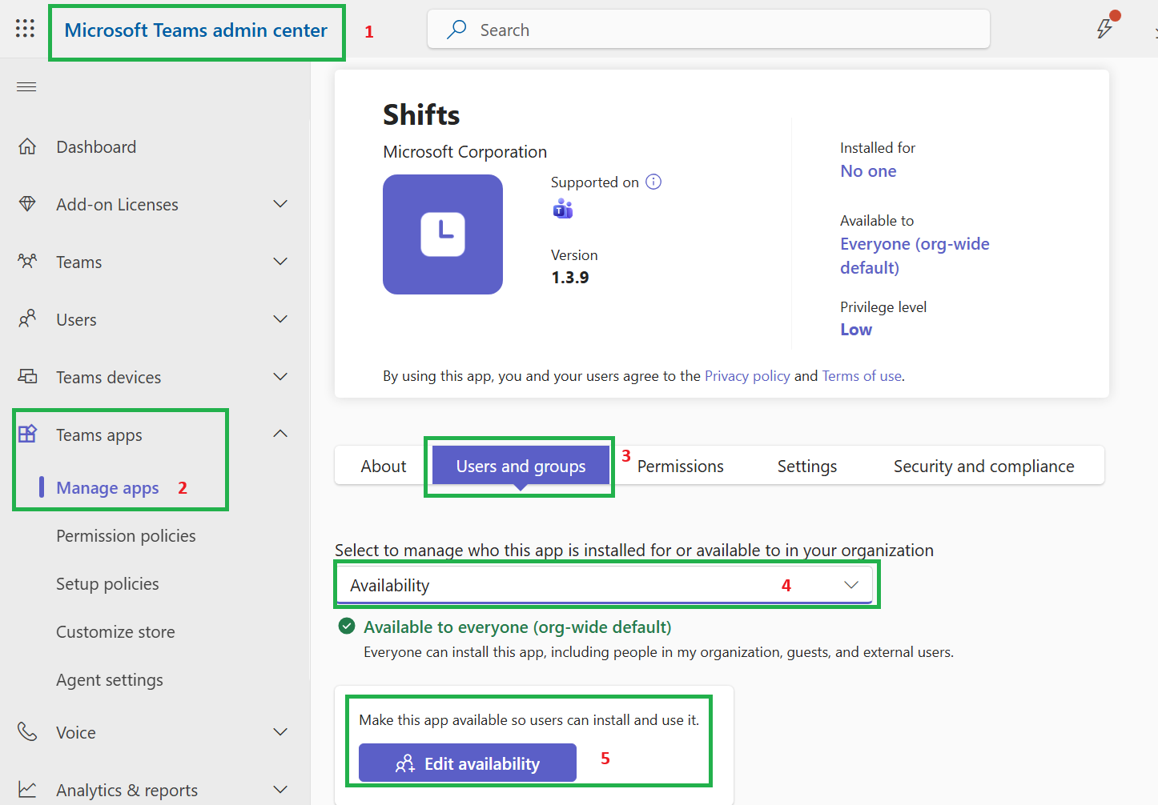Click the Users icon in sidebar
The height and width of the screenshot is (805, 1158).
(x=27, y=319)
